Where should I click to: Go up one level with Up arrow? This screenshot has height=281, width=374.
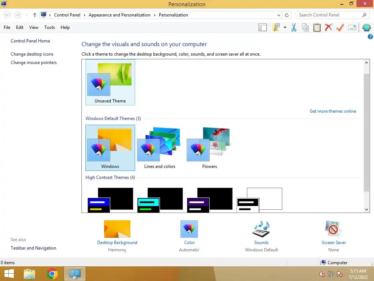click(x=35, y=15)
